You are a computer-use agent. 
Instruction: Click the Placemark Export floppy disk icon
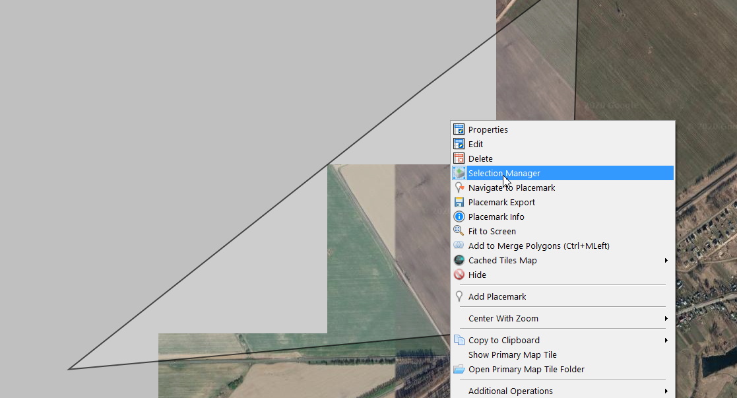coord(459,203)
